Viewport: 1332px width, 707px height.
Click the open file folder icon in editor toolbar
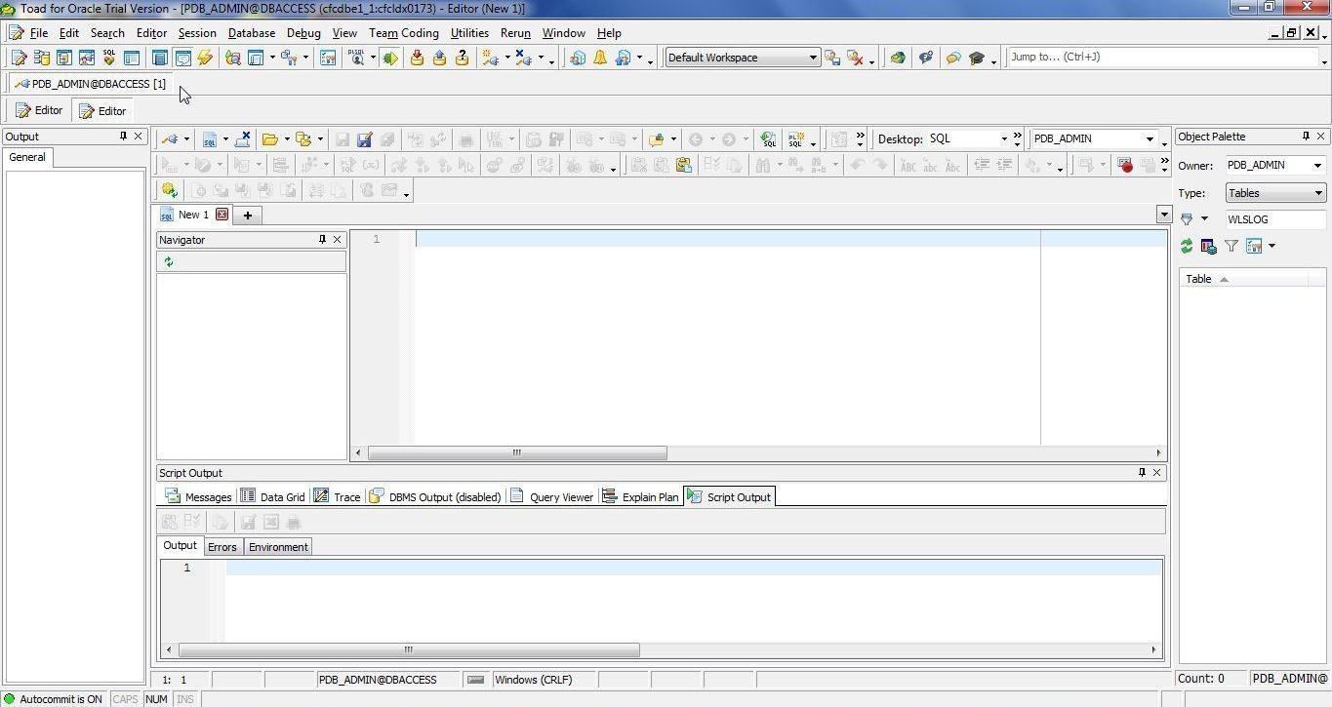tap(269, 138)
